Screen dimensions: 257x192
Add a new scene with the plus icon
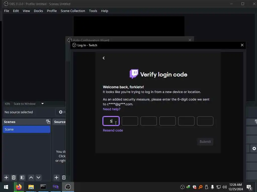[6, 177]
